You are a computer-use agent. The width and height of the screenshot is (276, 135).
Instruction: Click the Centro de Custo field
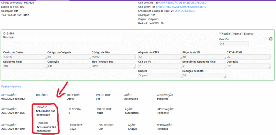pyautogui.click(x=25, y=57)
